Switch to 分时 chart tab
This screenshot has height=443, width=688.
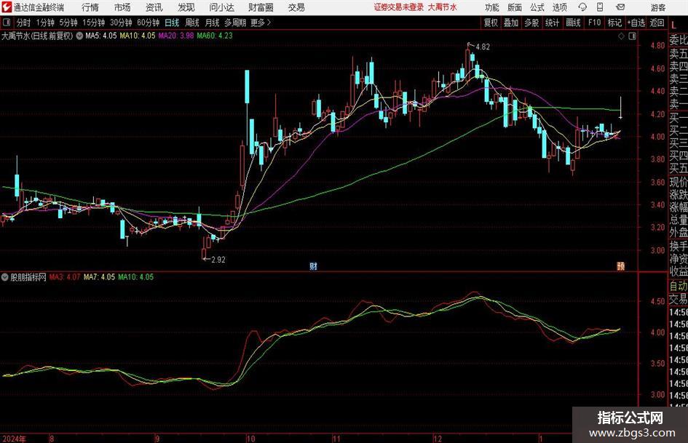[x=24, y=23]
